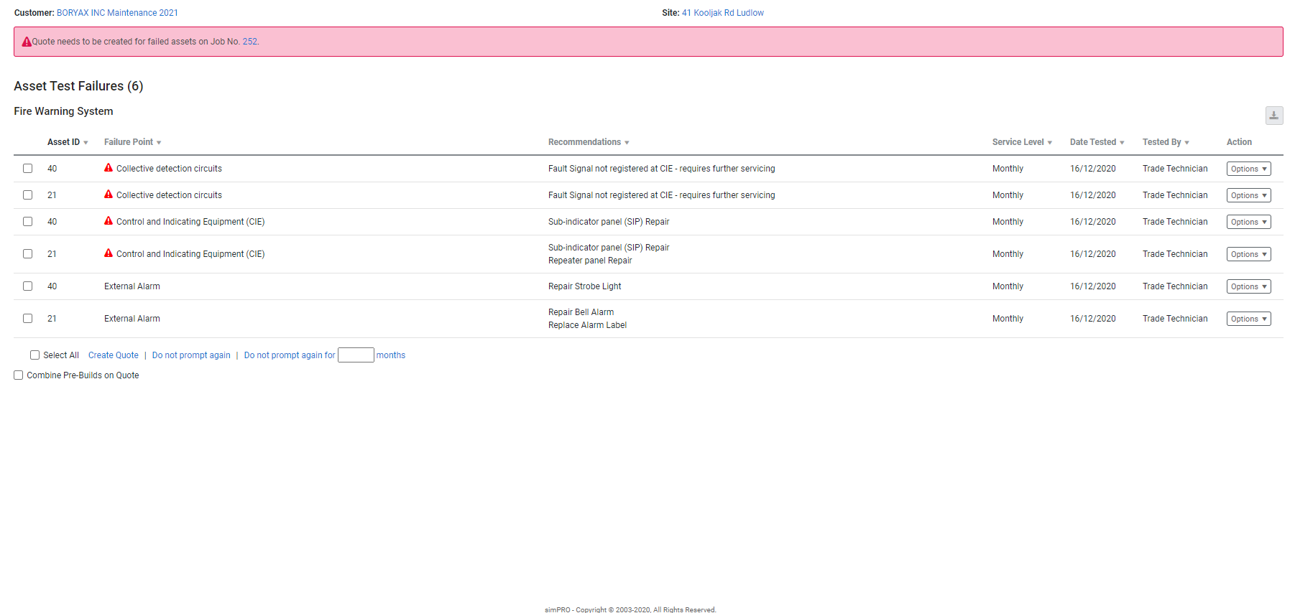Click the red warning icon in the first table row
This screenshot has width=1295, height=613.
point(109,168)
